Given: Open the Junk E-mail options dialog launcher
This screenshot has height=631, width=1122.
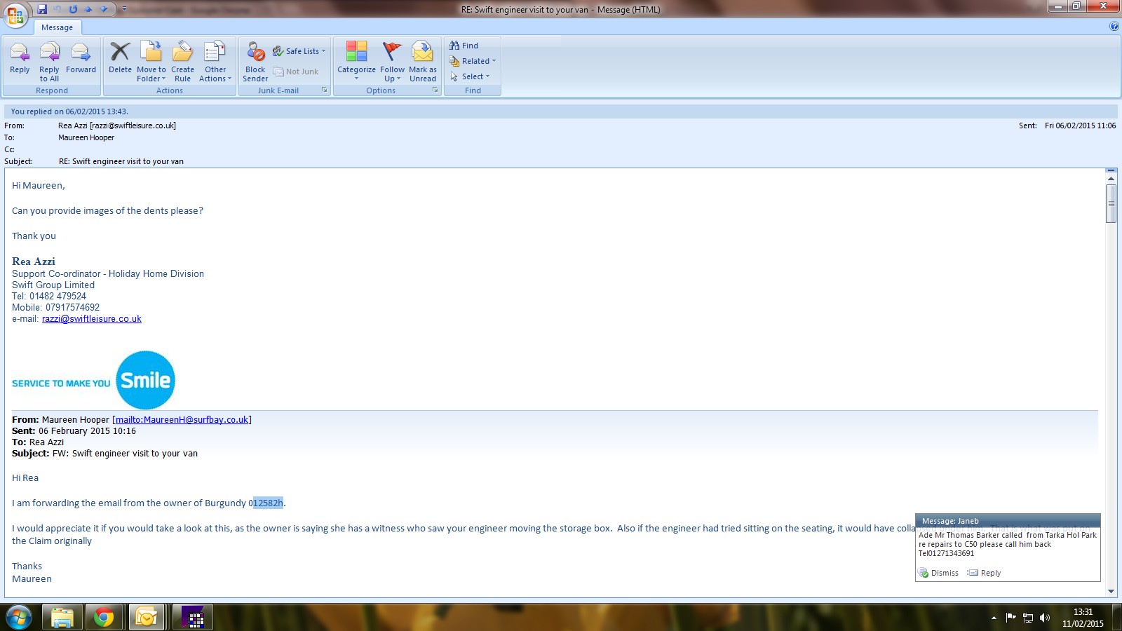Looking at the screenshot, I should [x=324, y=90].
